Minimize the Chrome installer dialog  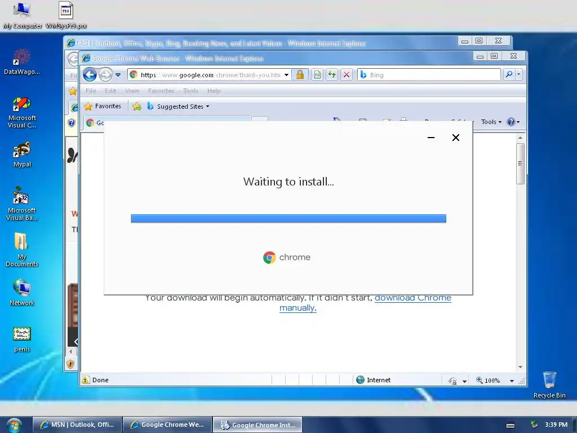point(431,138)
